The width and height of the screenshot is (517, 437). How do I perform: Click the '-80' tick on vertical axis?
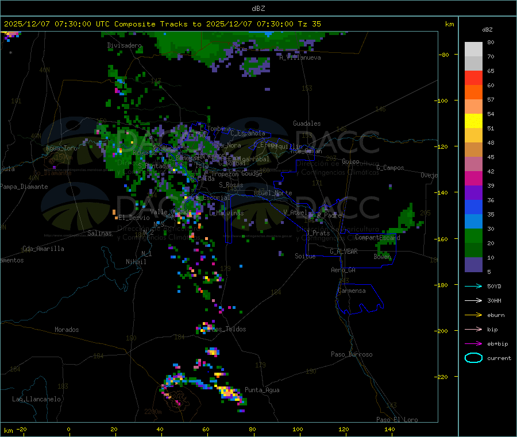coord(443,55)
